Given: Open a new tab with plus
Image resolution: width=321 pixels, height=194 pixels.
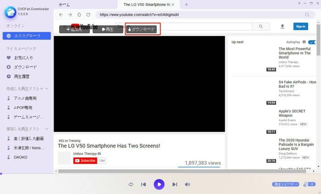Looking at the screenshot, I should coord(186,5).
